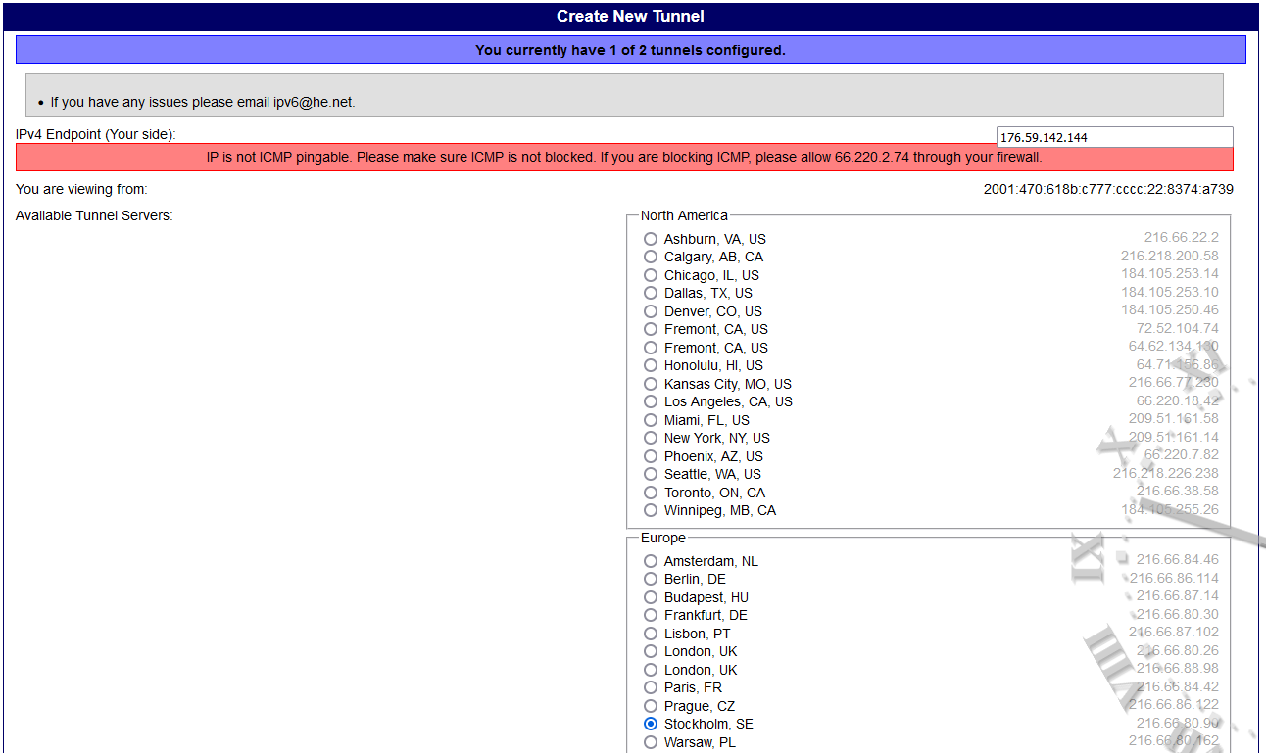Click IP address 216.66.22.2
Viewport: 1266px width, 753px height.
pos(1182,238)
